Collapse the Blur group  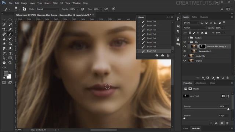coord(188,42)
